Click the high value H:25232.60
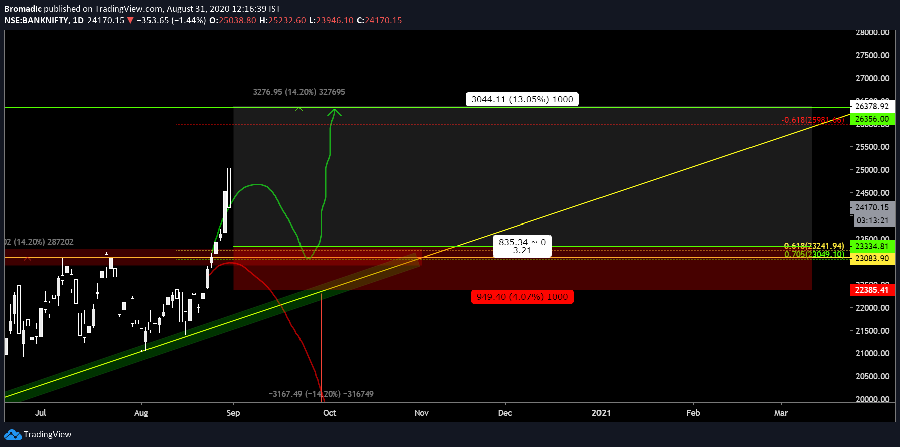 point(282,20)
